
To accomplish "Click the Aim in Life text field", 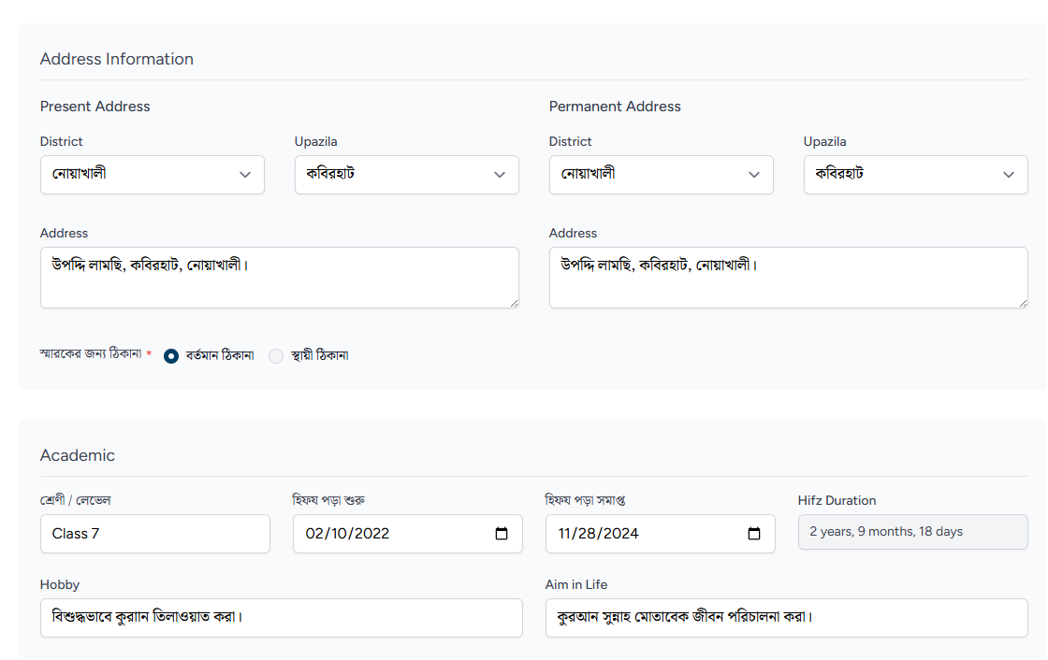I will click(x=786, y=618).
